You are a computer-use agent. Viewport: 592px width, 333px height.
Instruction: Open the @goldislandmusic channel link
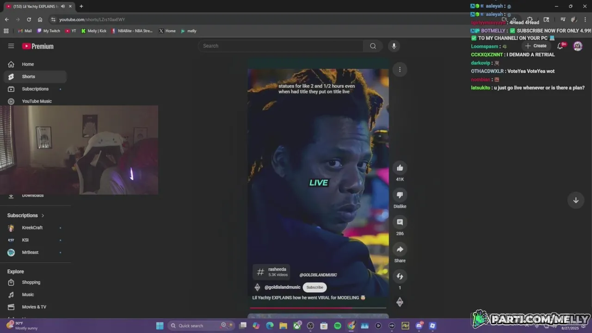(x=282, y=287)
